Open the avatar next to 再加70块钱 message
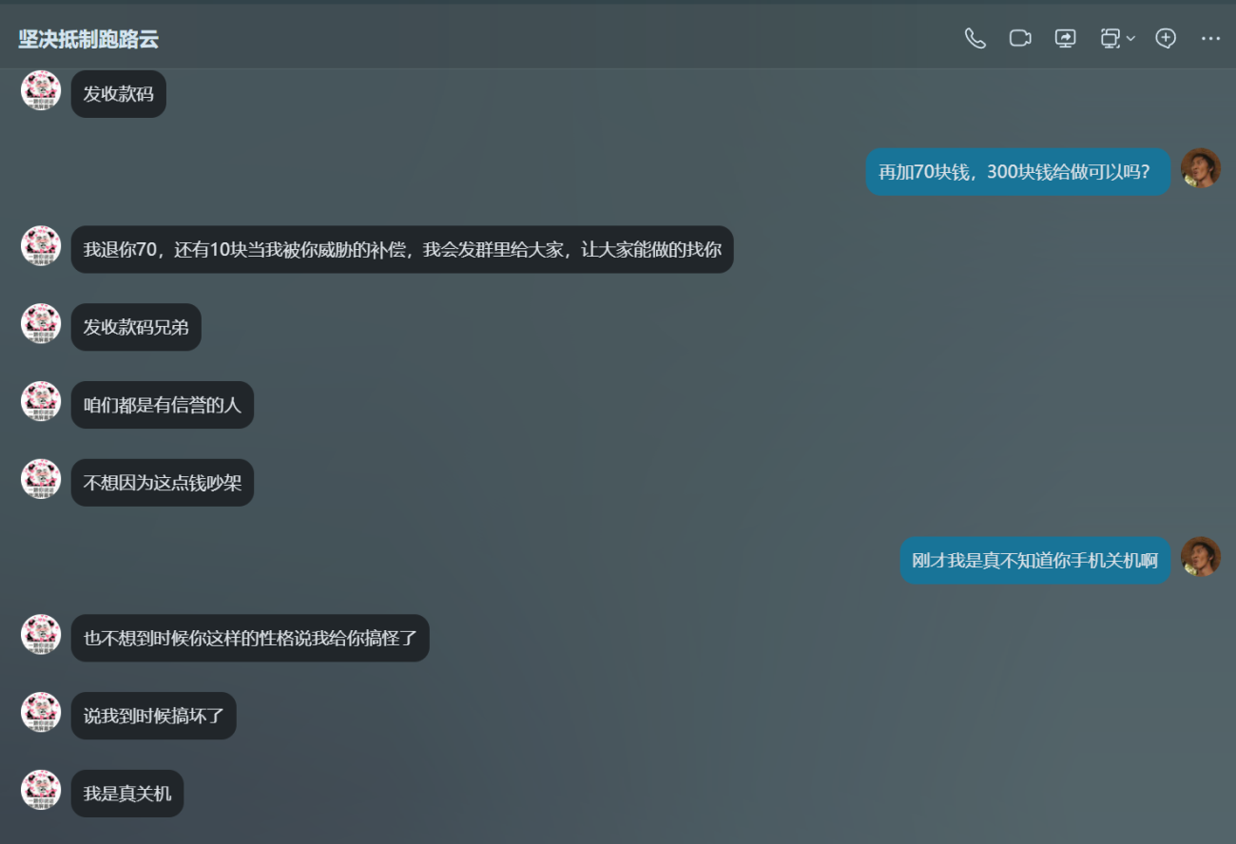1236x844 pixels. click(x=1200, y=168)
